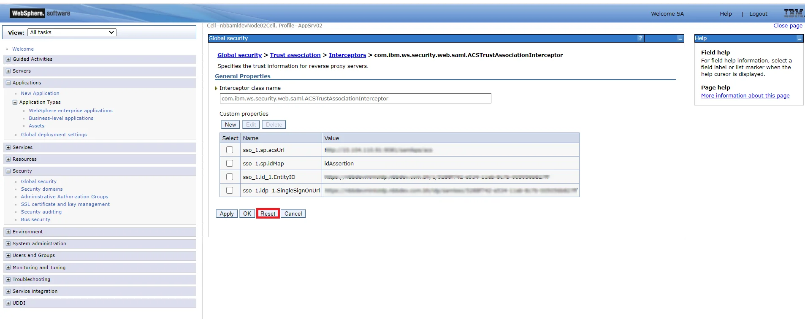Screen dimensions: 805x319
Task: Open Global deployment settings
Action: pos(54,135)
